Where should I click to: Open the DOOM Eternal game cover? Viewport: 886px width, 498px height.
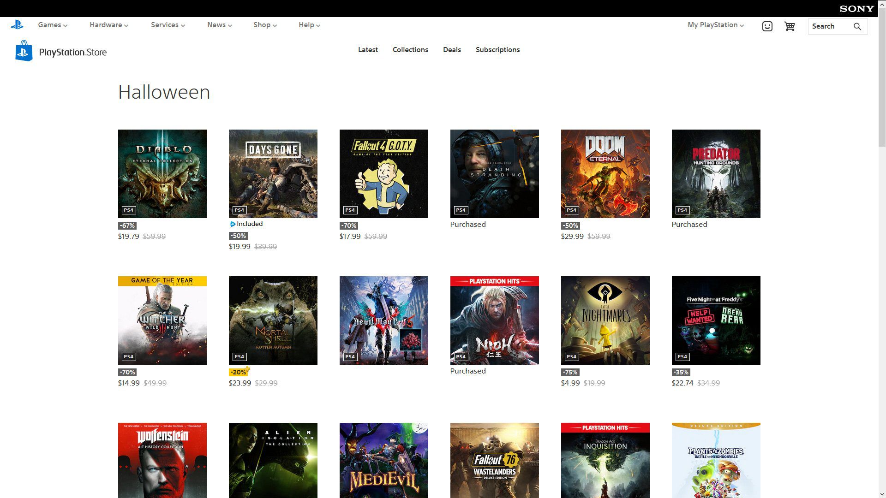click(x=605, y=174)
